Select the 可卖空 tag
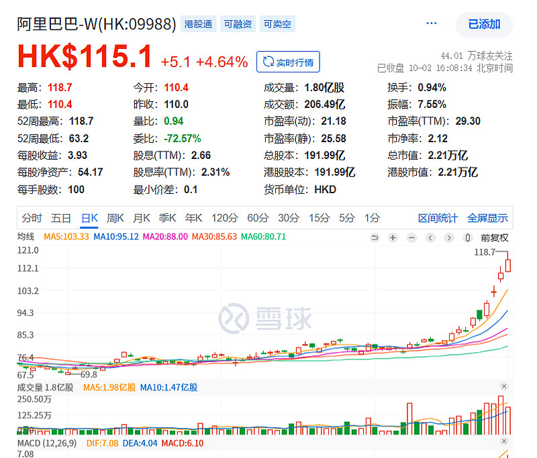The width and height of the screenshot is (537, 458). pos(277,24)
